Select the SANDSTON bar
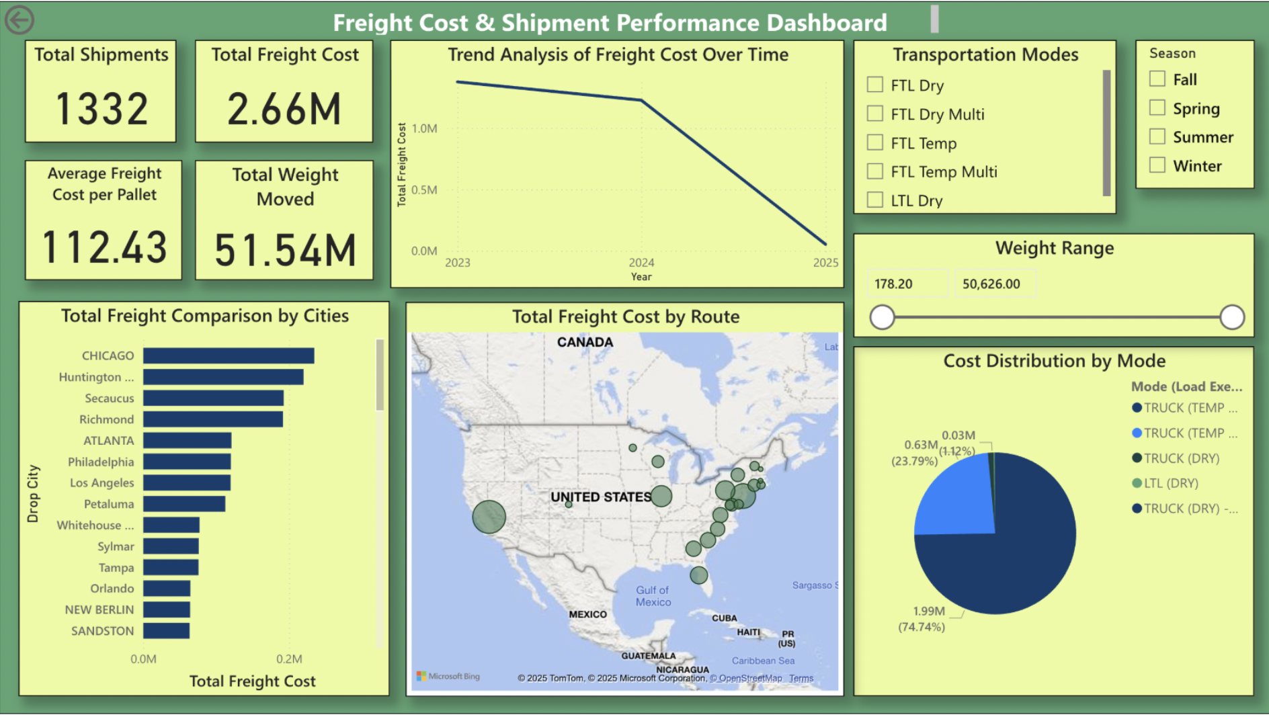The image size is (1269, 715). click(166, 631)
